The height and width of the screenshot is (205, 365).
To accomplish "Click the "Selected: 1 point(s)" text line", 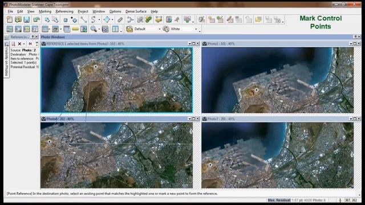I will click(x=23, y=63).
